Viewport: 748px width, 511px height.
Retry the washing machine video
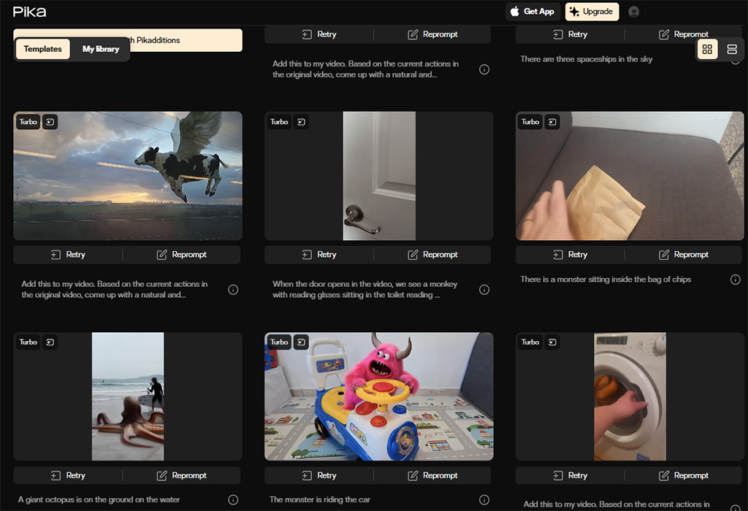[x=570, y=475]
